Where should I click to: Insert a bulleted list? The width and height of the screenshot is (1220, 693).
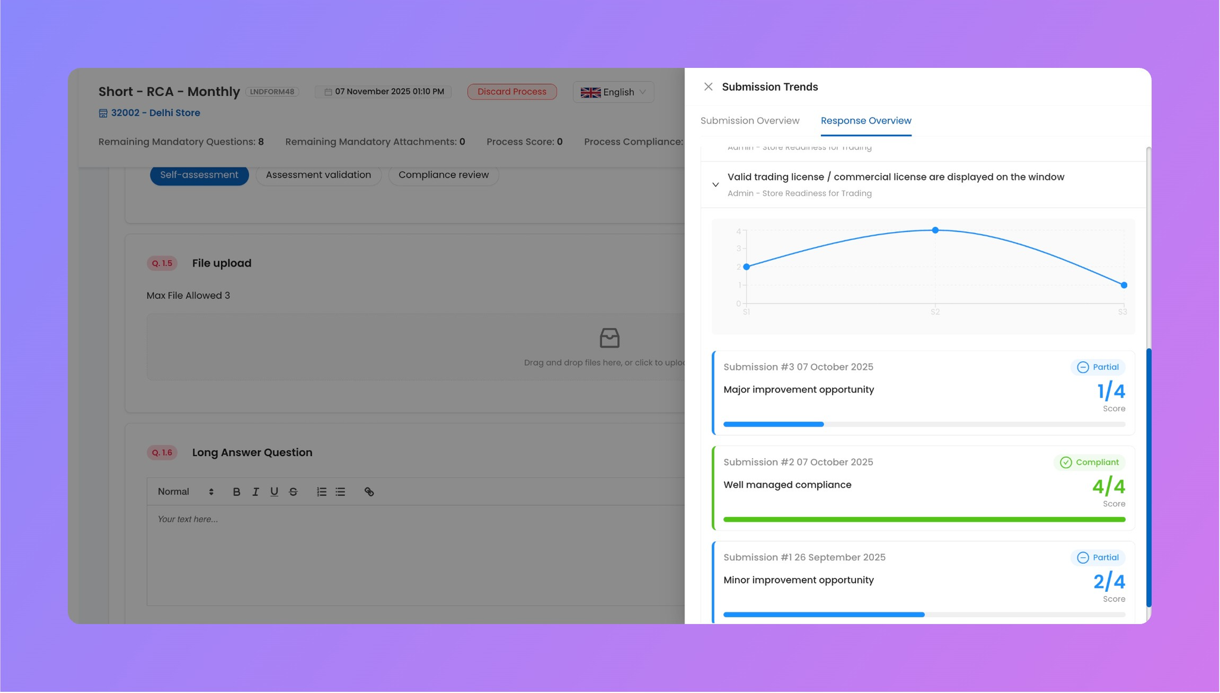340,492
